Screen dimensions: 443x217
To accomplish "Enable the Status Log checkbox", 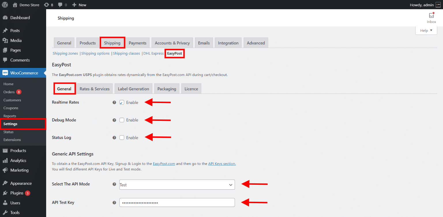I will click(122, 138).
